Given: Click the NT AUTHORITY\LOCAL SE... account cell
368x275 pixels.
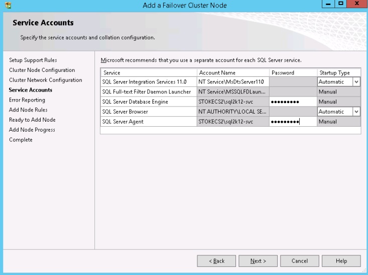Looking at the screenshot, I should 233,112.
